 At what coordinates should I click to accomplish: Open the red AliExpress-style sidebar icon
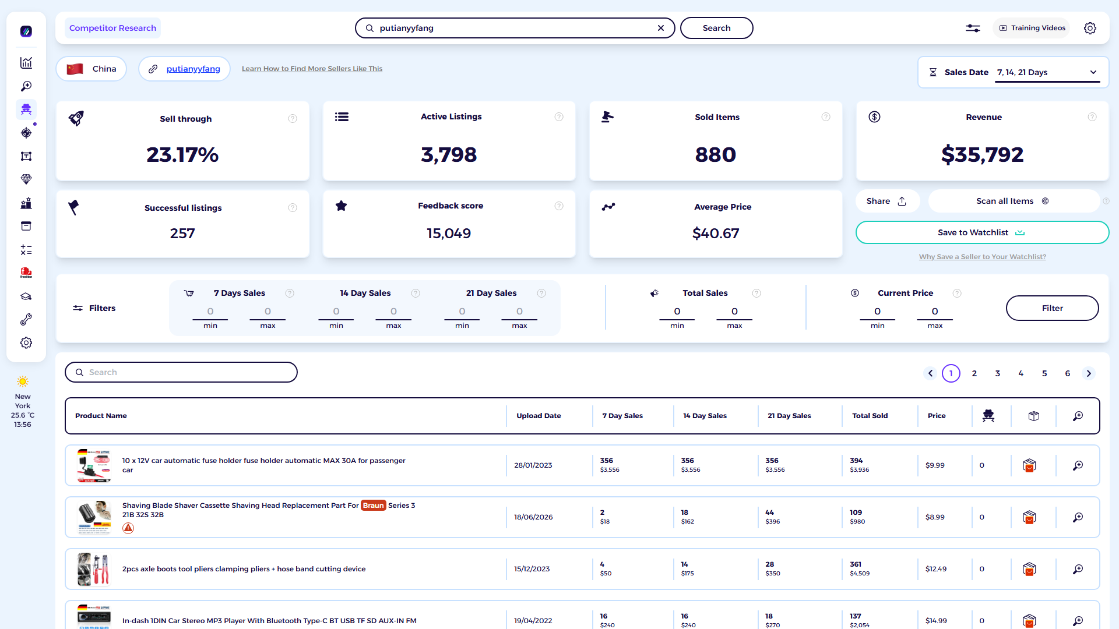tap(26, 273)
